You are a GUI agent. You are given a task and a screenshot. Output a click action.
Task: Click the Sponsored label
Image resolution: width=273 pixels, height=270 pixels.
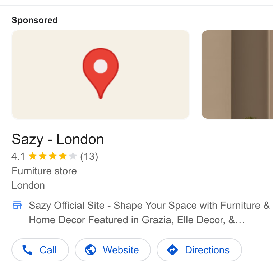pos(34,20)
